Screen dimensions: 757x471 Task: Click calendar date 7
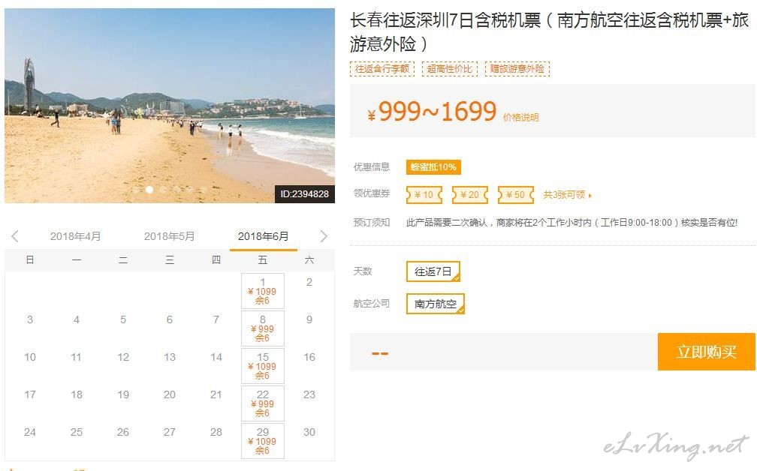click(x=216, y=319)
